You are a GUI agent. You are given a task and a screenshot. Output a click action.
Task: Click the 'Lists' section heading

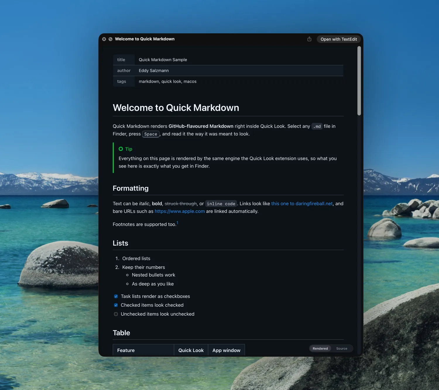[x=120, y=243]
